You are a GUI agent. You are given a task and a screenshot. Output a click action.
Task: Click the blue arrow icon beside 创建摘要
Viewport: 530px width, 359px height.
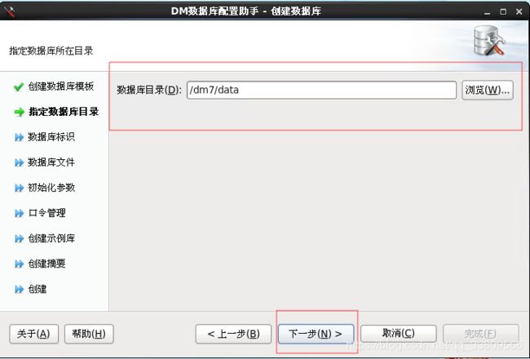coord(20,264)
